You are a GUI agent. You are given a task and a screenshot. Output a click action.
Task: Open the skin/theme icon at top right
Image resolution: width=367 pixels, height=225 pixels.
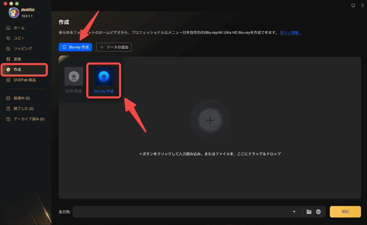point(353,5)
